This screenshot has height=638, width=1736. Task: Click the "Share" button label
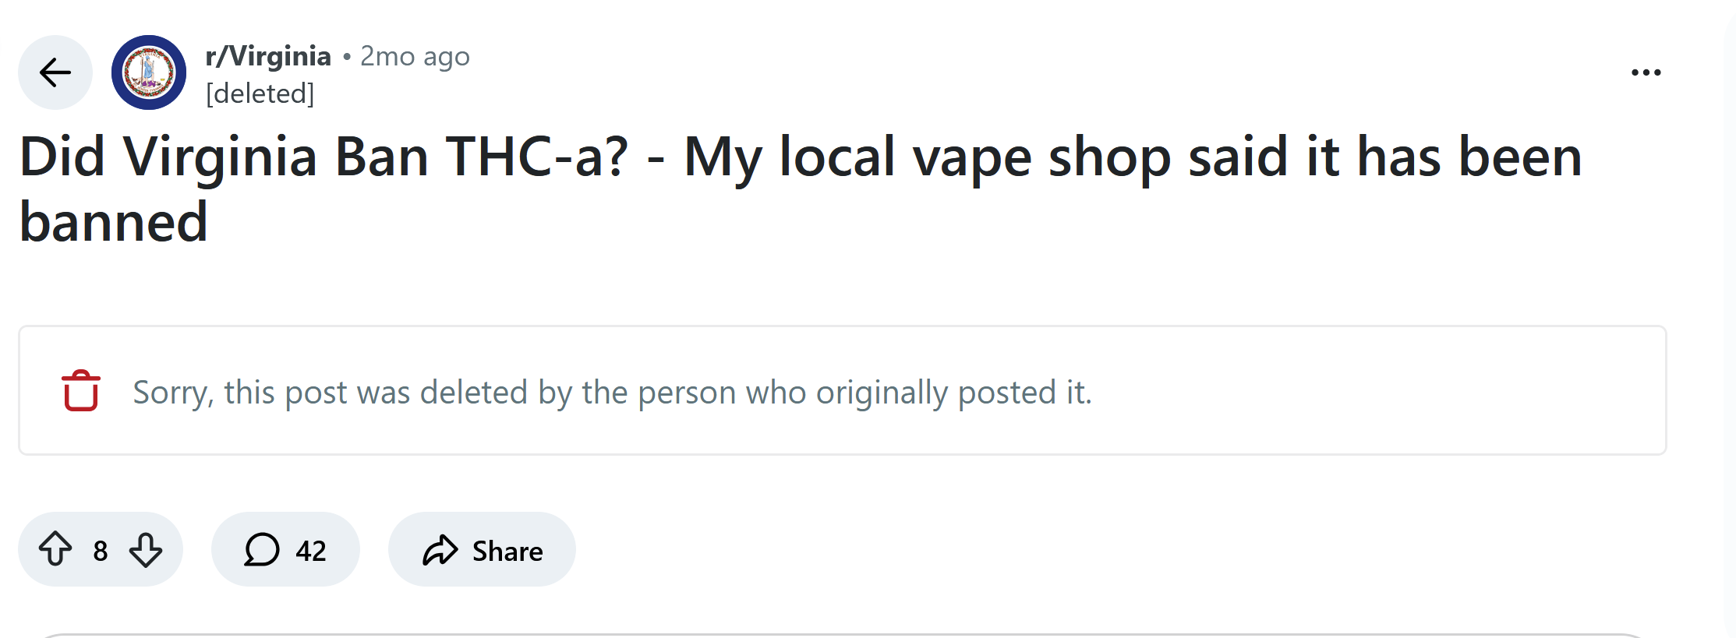[507, 551]
